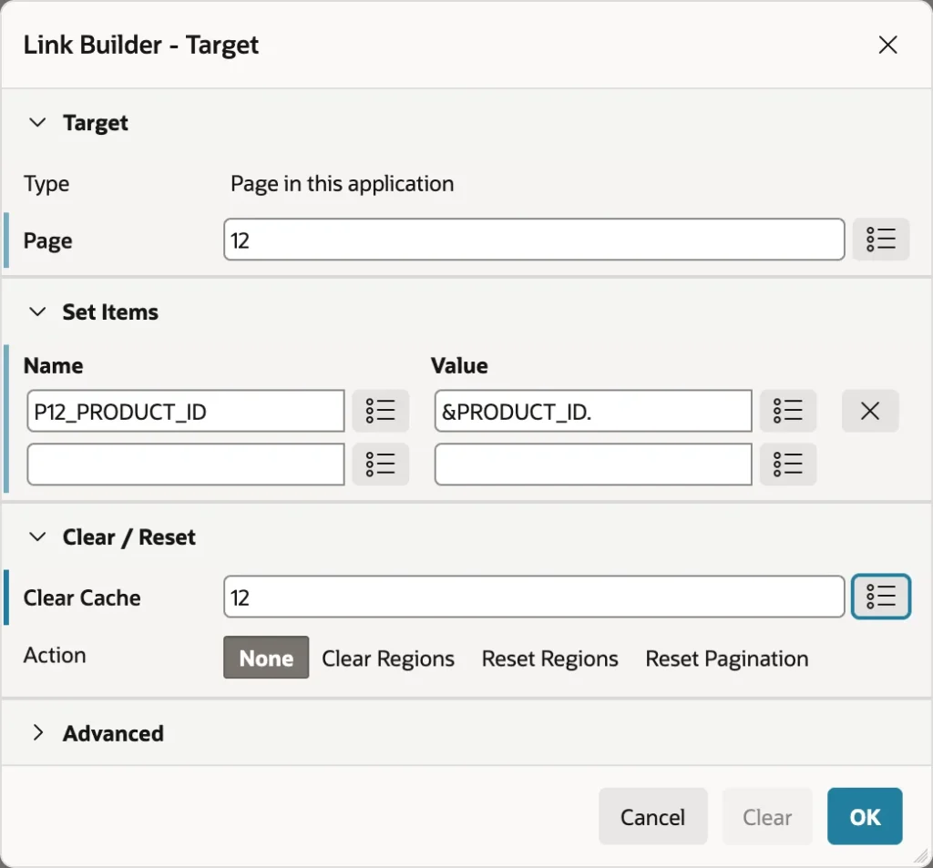Open the page list picker next to Page field
Image resolution: width=933 pixels, height=868 pixels.
pos(881,240)
